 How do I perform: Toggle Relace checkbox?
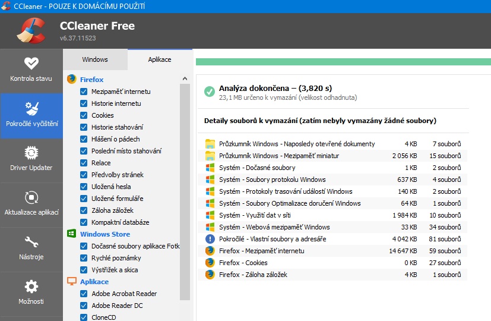[84, 163]
